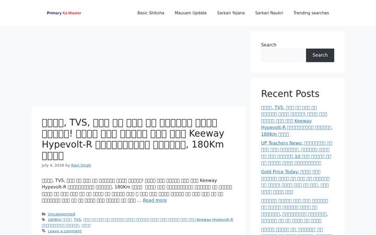
Task: Open the UP Teachers News recent post
Action: [297, 153]
